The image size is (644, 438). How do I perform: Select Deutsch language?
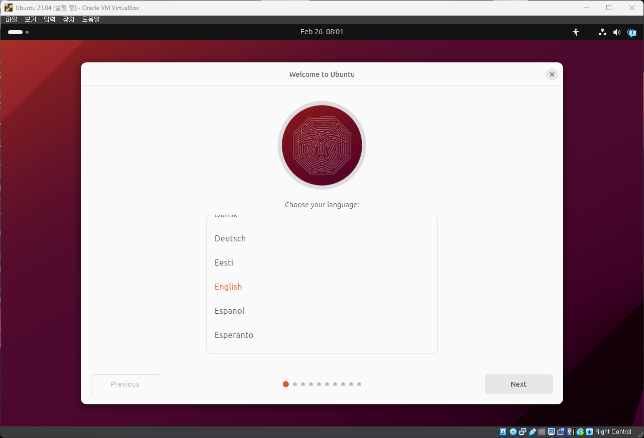click(x=321, y=238)
